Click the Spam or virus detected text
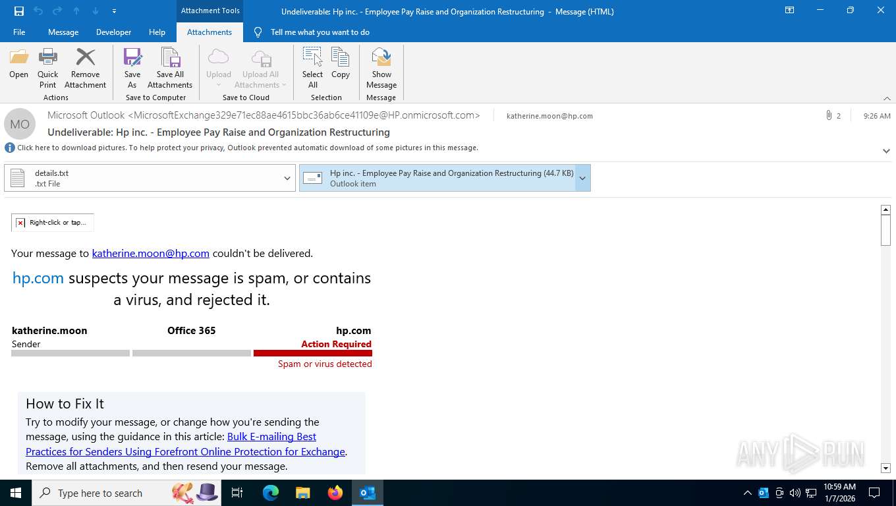Viewport: 896px width, 506px height. [325, 364]
